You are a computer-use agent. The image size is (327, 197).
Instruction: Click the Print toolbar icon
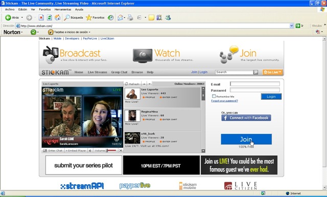click(130, 18)
